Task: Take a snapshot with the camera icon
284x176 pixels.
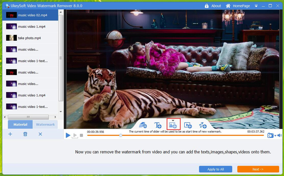Action: coord(270,135)
